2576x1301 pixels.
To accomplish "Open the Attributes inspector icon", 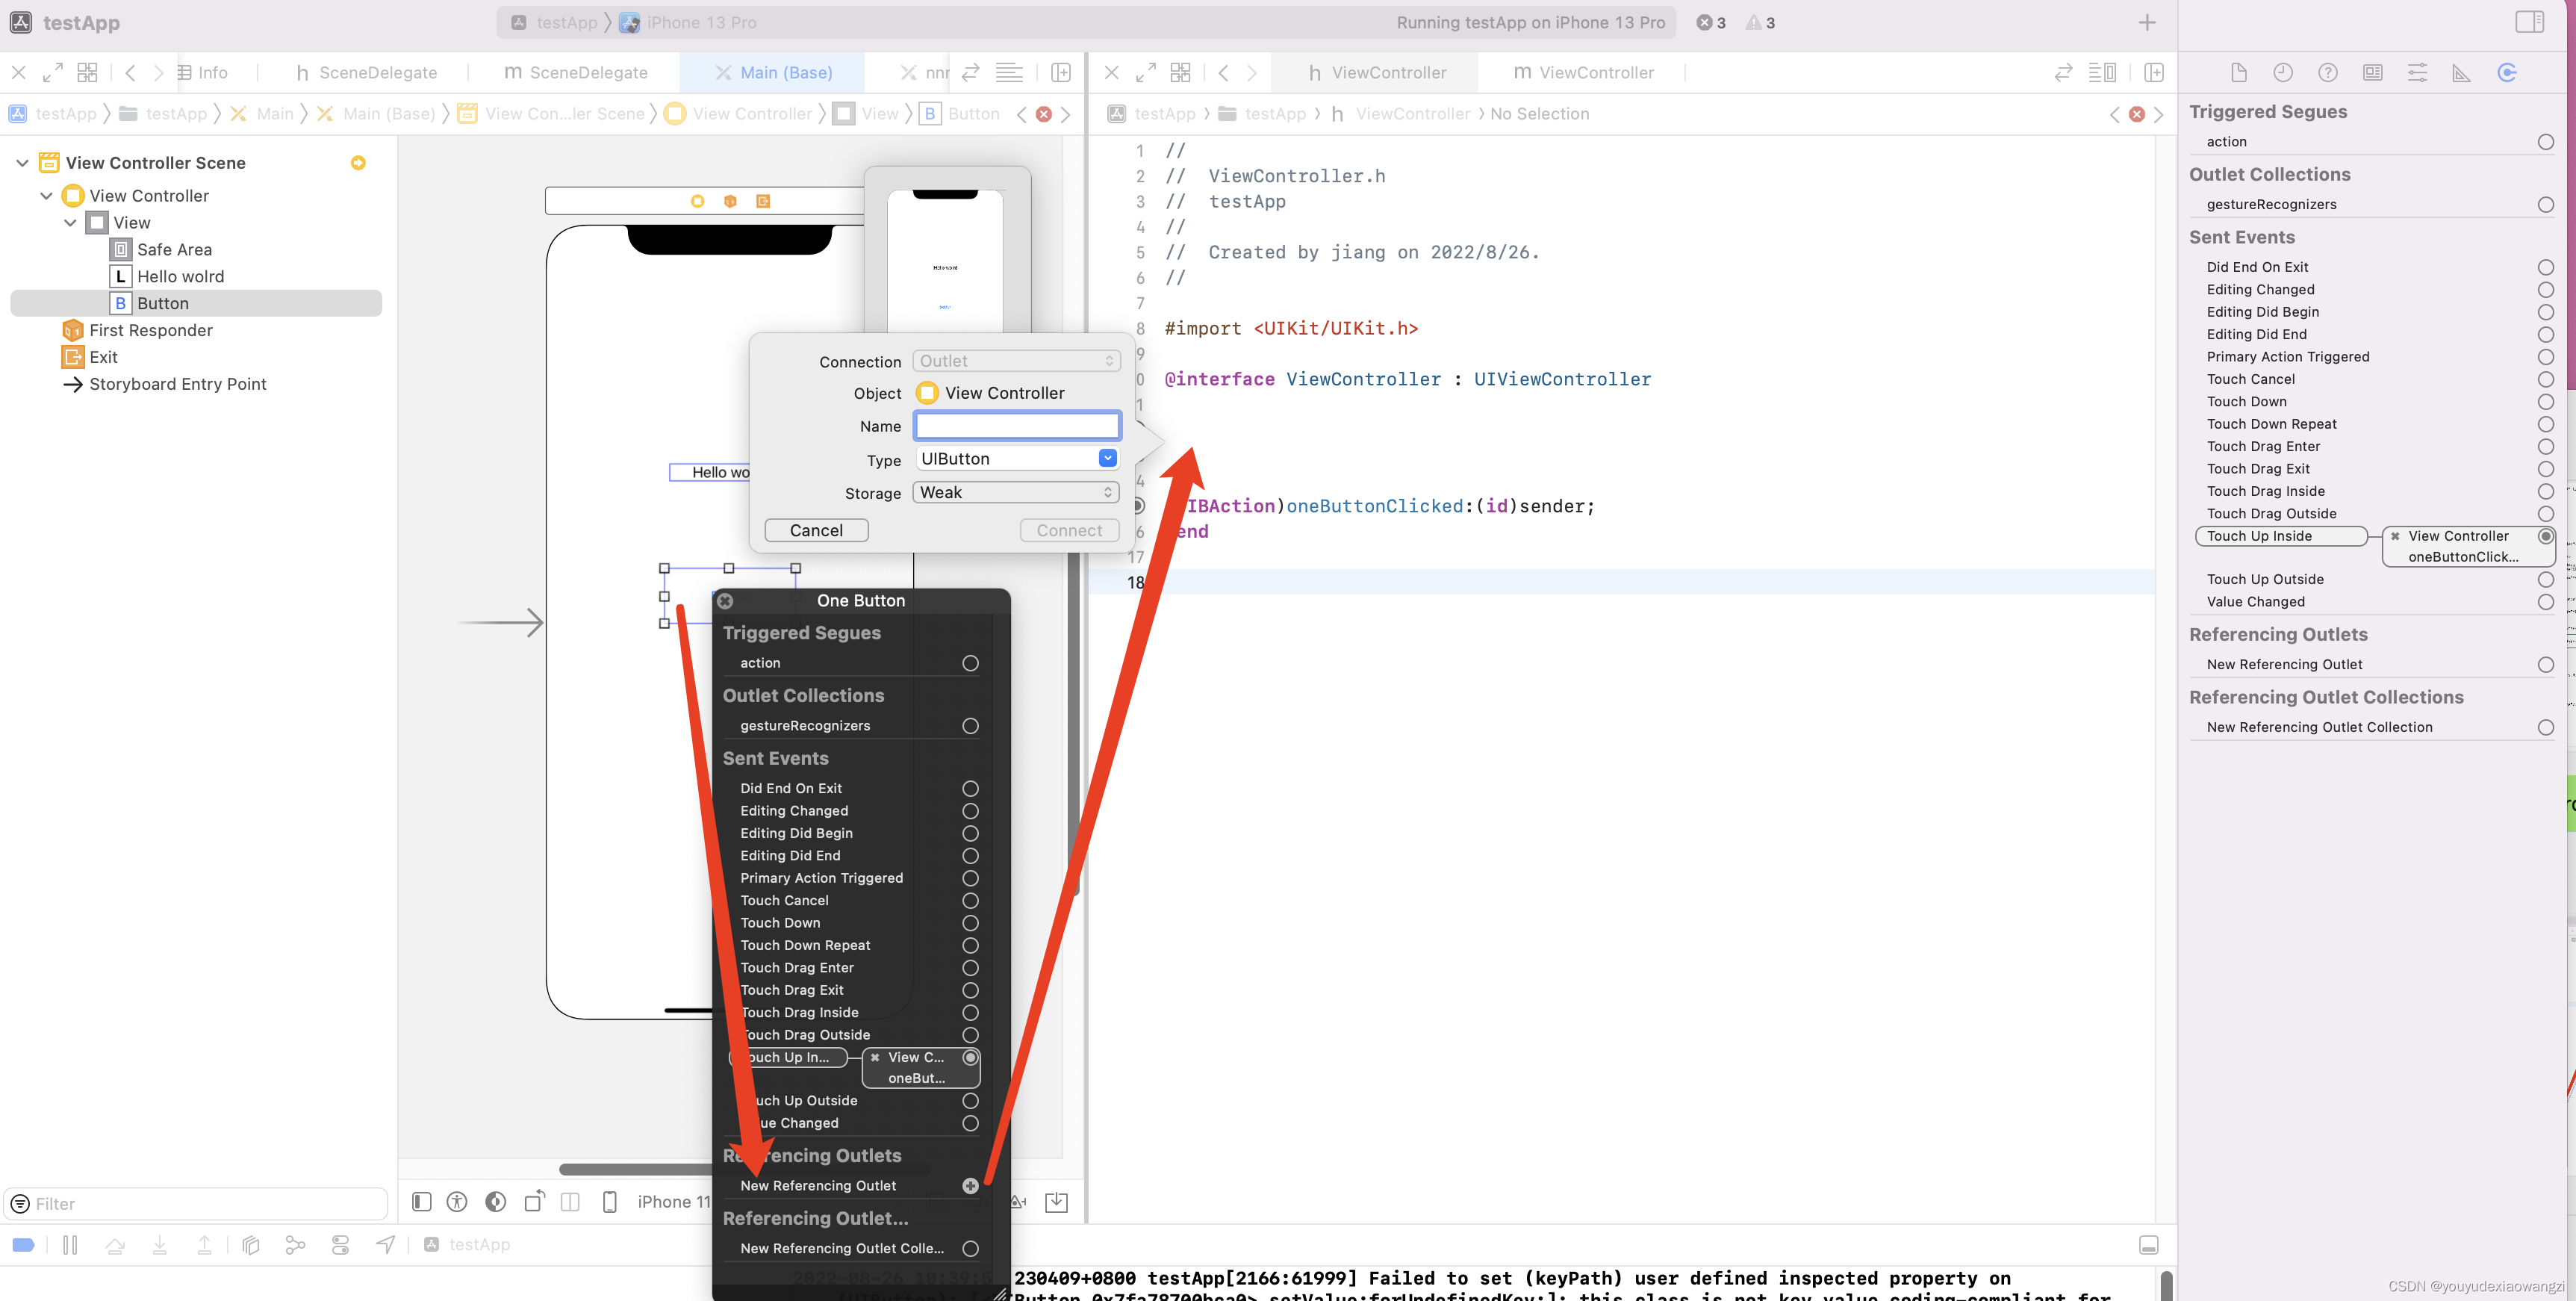I will pyautogui.click(x=2416, y=72).
